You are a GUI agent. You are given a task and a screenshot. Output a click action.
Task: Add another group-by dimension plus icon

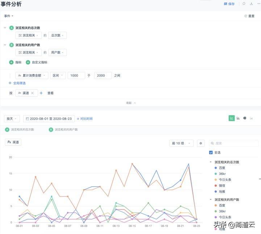[x=41, y=93]
